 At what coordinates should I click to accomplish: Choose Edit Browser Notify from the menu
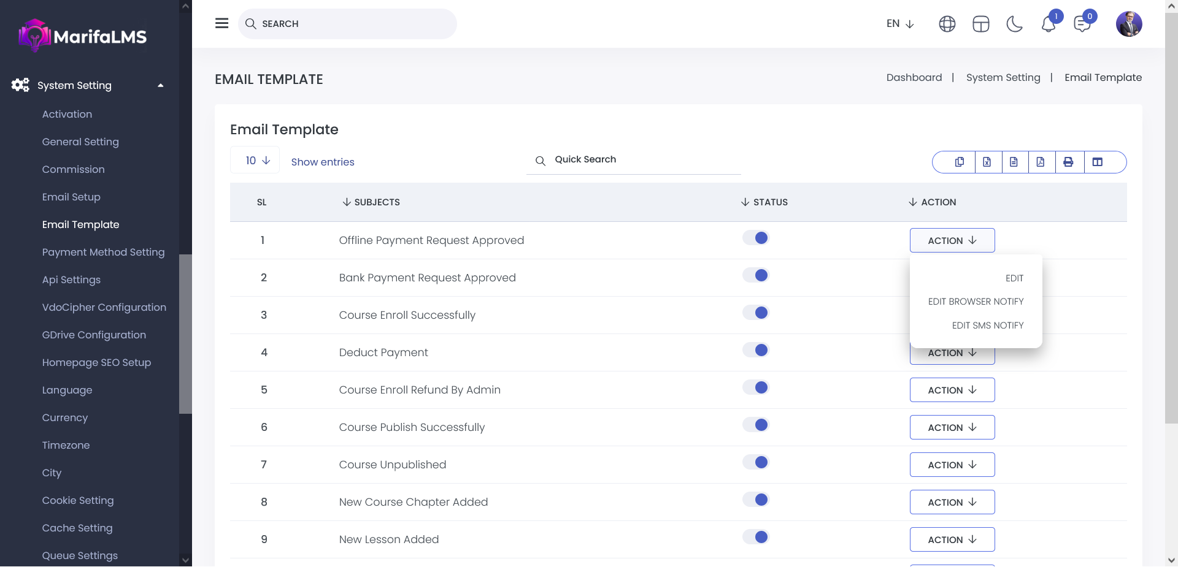tap(976, 302)
